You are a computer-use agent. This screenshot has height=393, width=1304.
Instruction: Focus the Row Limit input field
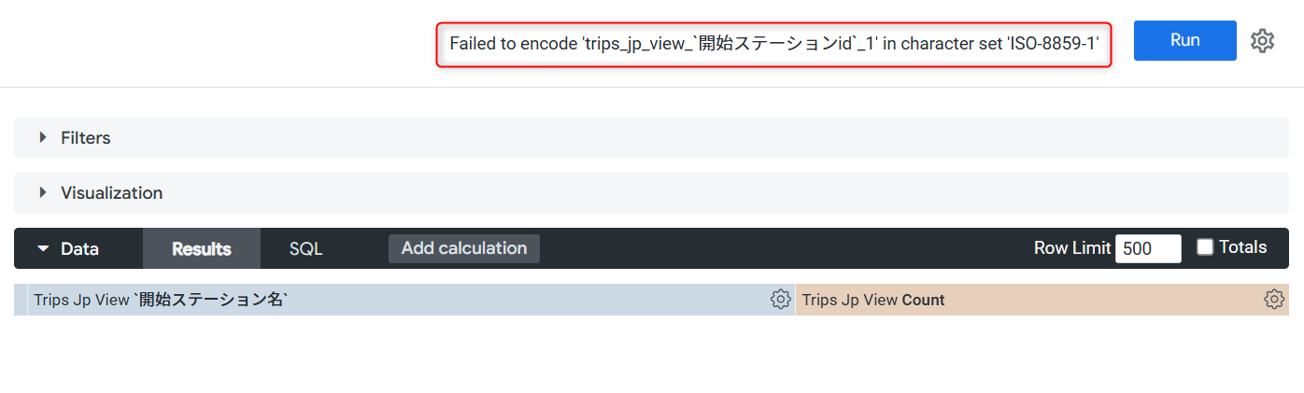1148,248
